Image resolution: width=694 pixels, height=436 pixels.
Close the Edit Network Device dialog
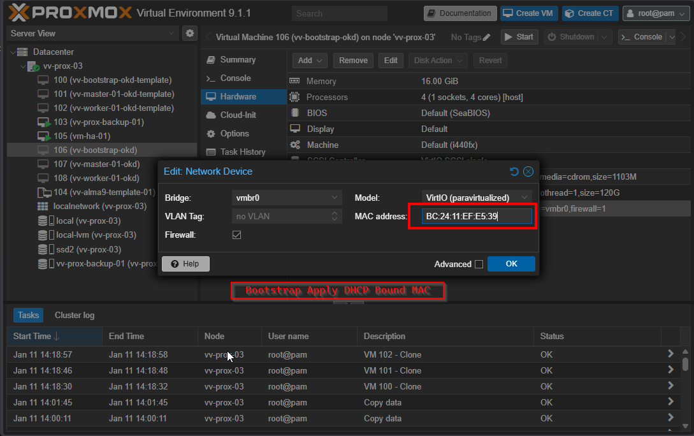click(x=528, y=171)
